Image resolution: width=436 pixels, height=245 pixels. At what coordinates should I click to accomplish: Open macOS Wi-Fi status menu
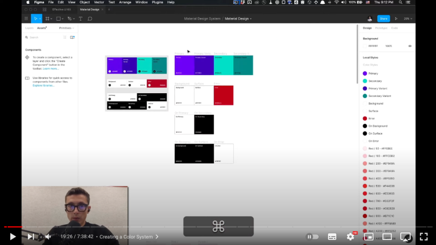coord(336,2)
